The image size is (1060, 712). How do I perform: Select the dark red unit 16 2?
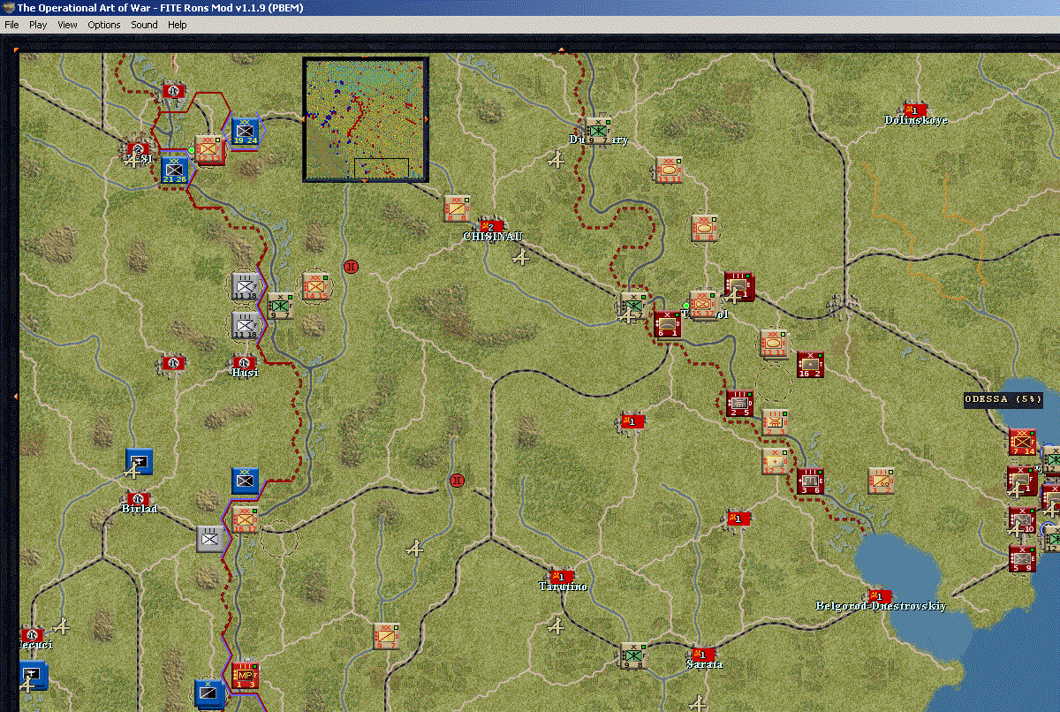[810, 364]
